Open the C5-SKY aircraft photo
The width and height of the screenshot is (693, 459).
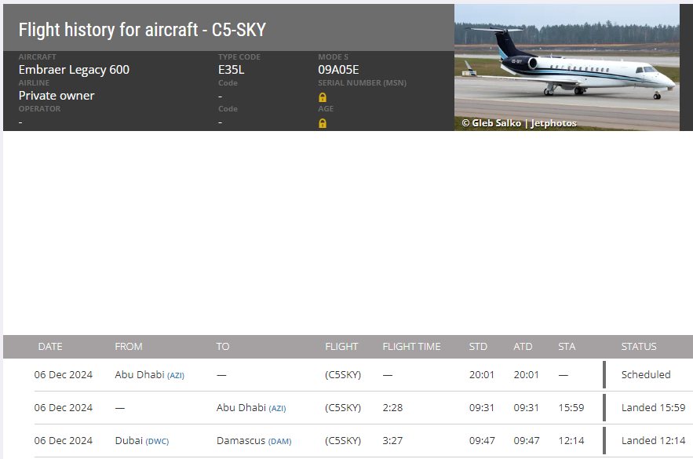click(567, 67)
